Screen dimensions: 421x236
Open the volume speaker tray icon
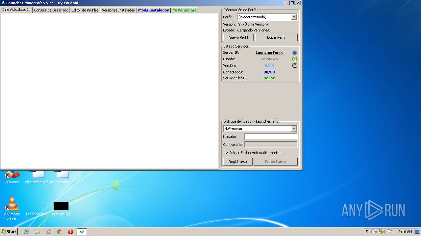pos(374,232)
